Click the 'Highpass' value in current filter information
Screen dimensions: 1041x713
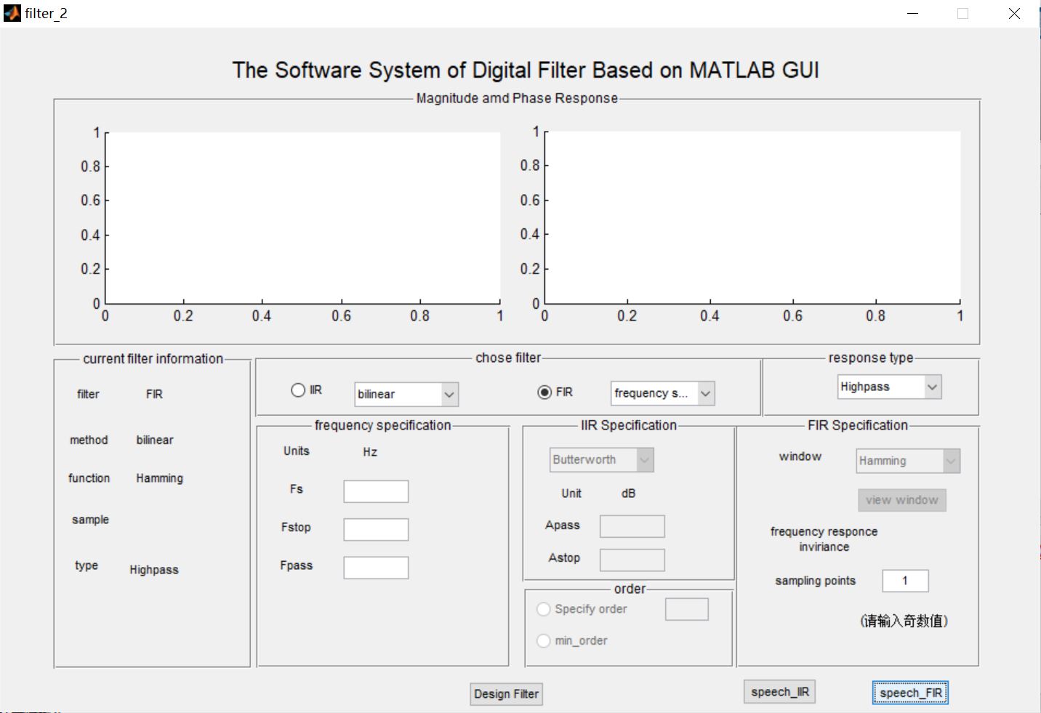click(x=154, y=570)
